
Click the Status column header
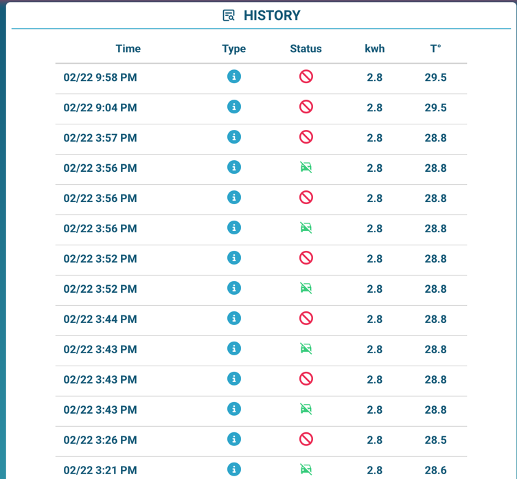pyautogui.click(x=306, y=49)
